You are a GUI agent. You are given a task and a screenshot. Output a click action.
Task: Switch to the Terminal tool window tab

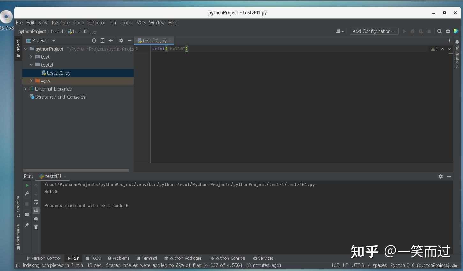tap(146, 258)
